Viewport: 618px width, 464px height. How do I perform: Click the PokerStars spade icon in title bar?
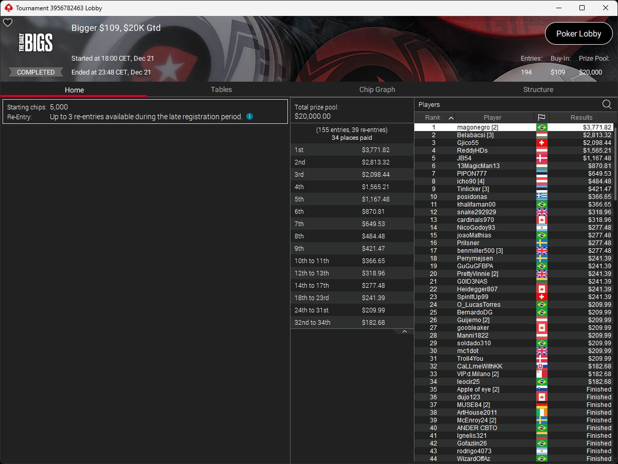click(x=8, y=8)
